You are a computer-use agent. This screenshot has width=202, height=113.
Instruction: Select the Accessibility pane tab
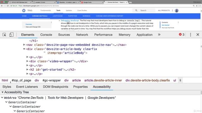click(102, 87)
